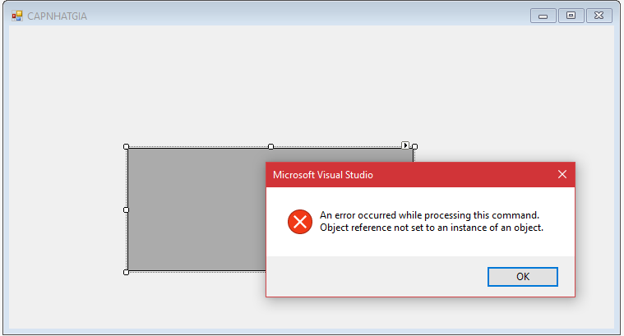Select the top-left resize handle of the panel
Viewport: 624px width, 336px height.
(127, 146)
